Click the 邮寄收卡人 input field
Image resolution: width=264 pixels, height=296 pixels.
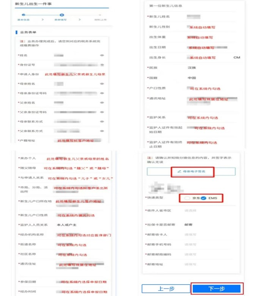[190, 235]
